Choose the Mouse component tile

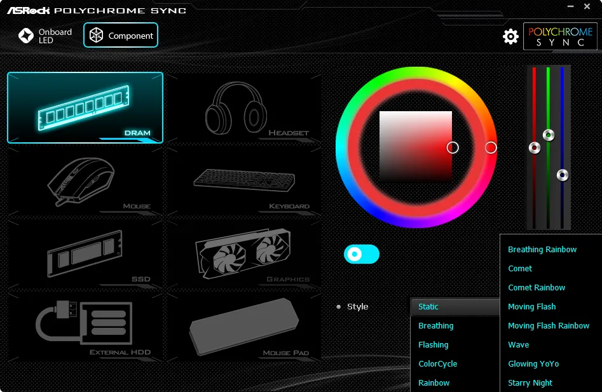click(x=85, y=180)
